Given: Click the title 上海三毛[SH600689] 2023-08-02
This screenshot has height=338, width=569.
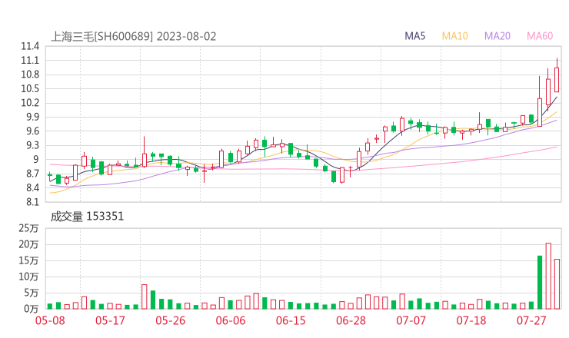Looking at the screenshot, I should (x=134, y=37).
